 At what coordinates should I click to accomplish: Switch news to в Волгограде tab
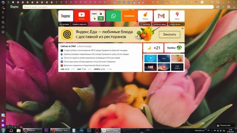point(84,46)
